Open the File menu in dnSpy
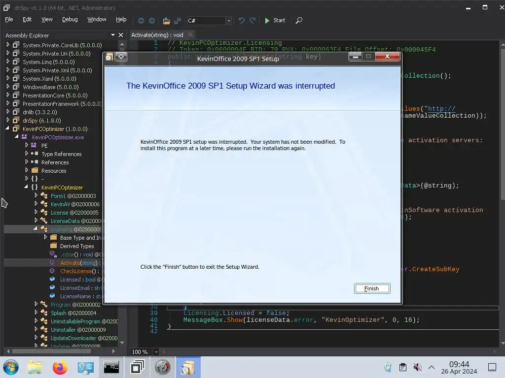The width and height of the screenshot is (505, 378). 9,19
